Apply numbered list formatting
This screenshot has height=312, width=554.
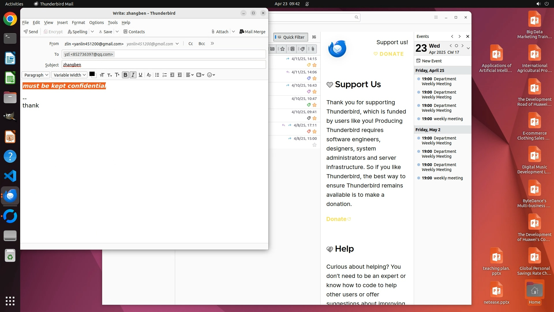click(164, 75)
